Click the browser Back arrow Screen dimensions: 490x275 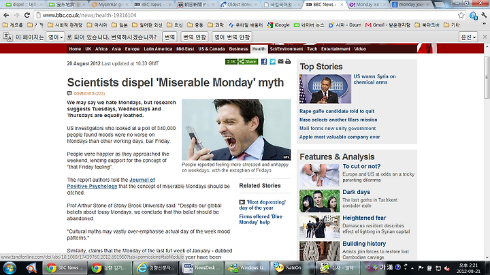(x=6, y=15)
